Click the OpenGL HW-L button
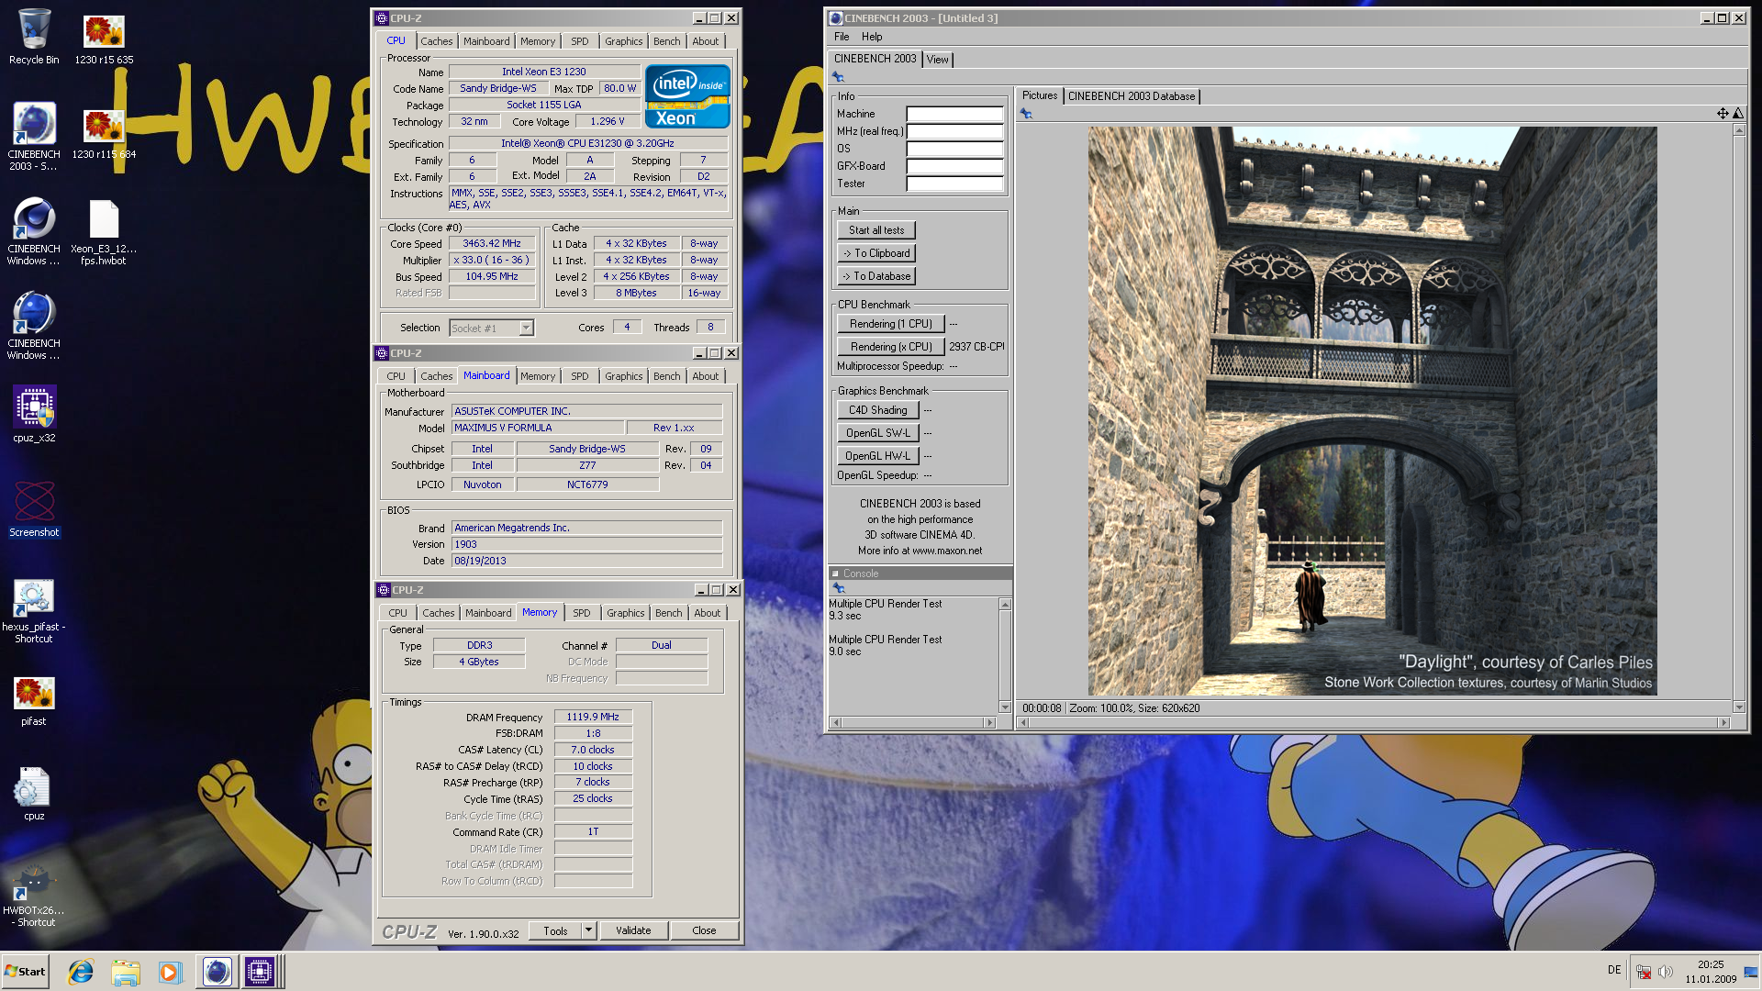The width and height of the screenshot is (1762, 991). pos(878,456)
